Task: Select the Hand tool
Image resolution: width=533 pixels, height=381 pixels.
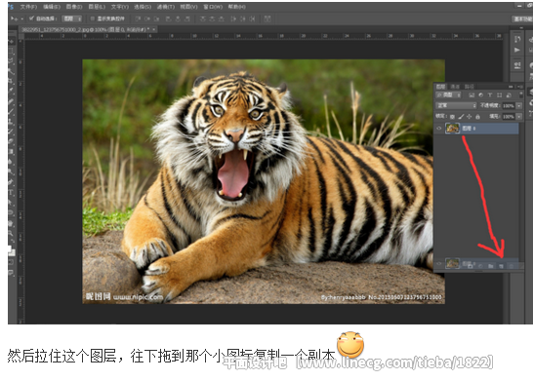Action: tap(11, 223)
